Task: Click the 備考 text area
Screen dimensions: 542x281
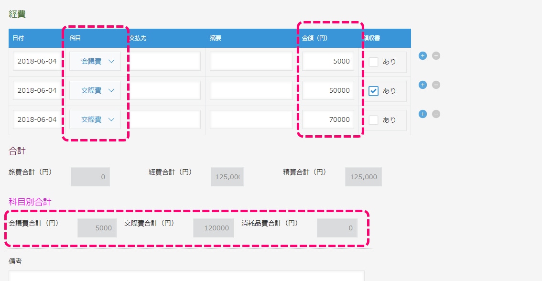Action: (x=186, y=276)
